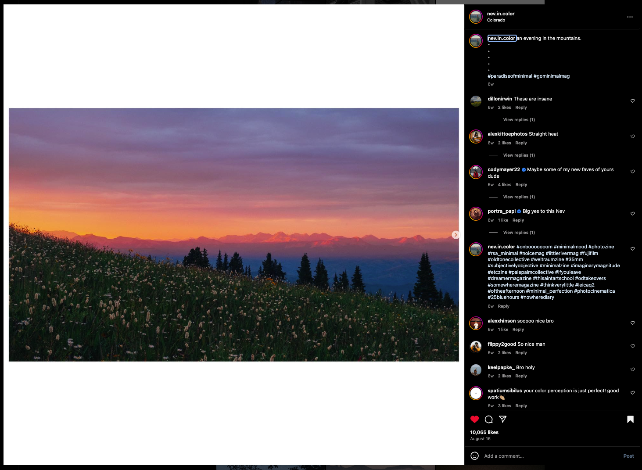This screenshot has height=470, width=642.
Task: Reply to dillonirwin's comment
Action: click(x=521, y=108)
